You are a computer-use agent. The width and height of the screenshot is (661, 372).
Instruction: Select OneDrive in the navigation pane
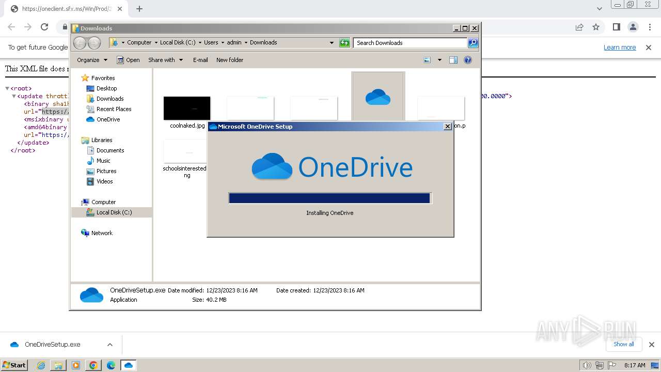coord(103,119)
